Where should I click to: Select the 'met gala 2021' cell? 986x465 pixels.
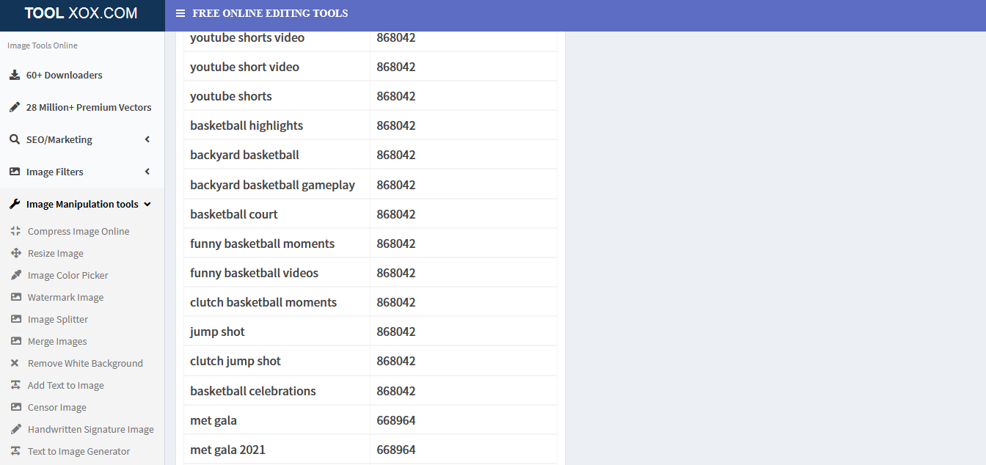point(277,450)
